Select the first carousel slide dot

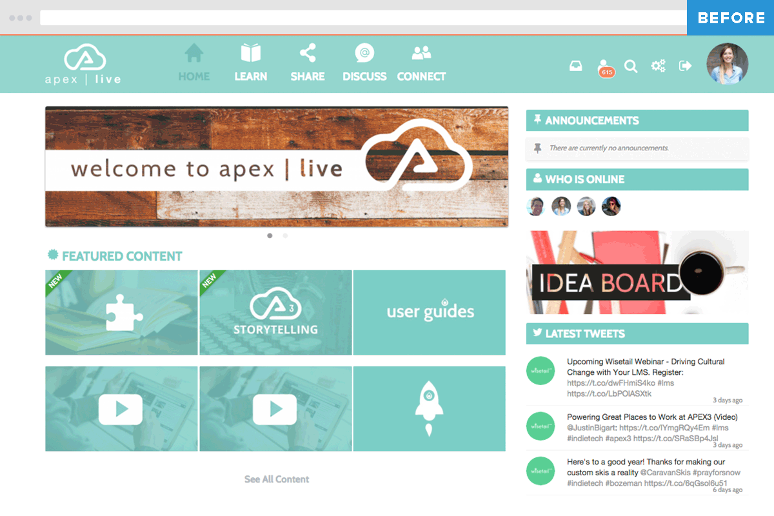pyautogui.click(x=270, y=235)
